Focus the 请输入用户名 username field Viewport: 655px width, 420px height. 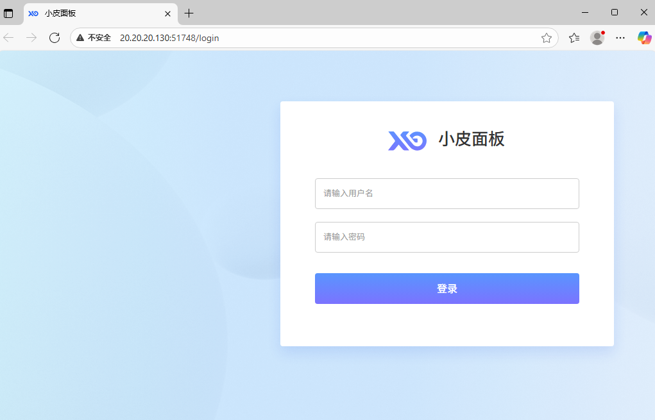click(447, 194)
